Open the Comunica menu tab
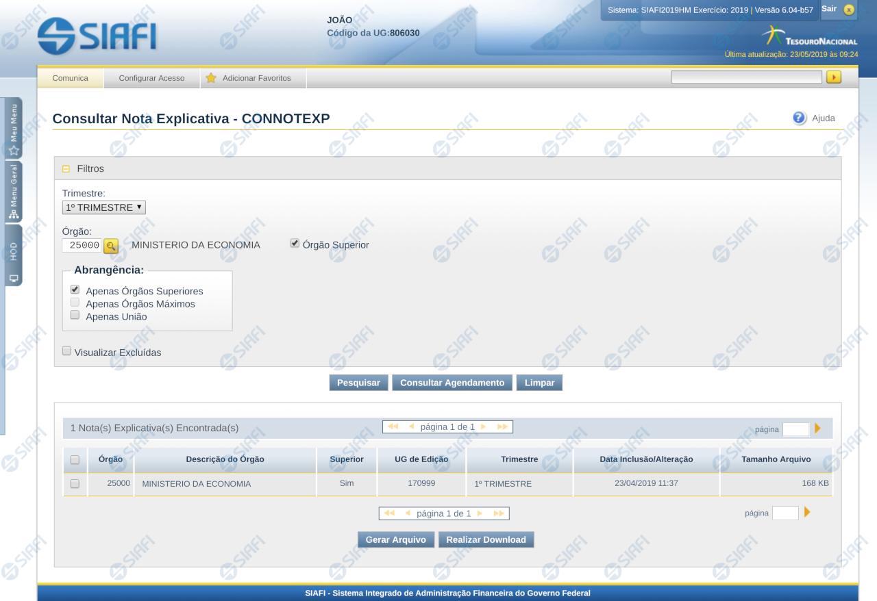This screenshot has height=601, width=877. click(70, 78)
